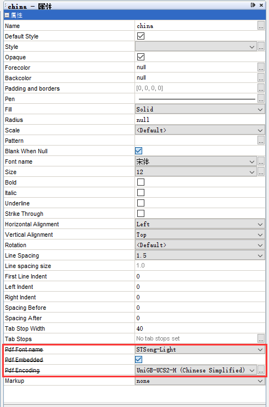Open the Font name dropdown
The height and width of the screenshot is (407, 269).
pyautogui.click(x=195, y=161)
